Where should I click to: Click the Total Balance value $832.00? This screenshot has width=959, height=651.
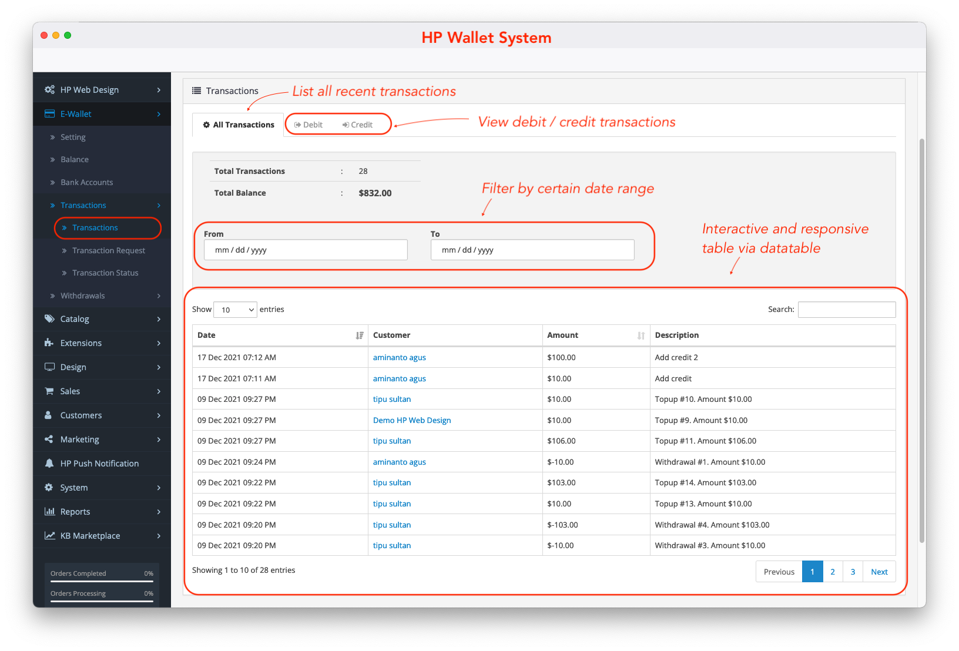(x=375, y=193)
